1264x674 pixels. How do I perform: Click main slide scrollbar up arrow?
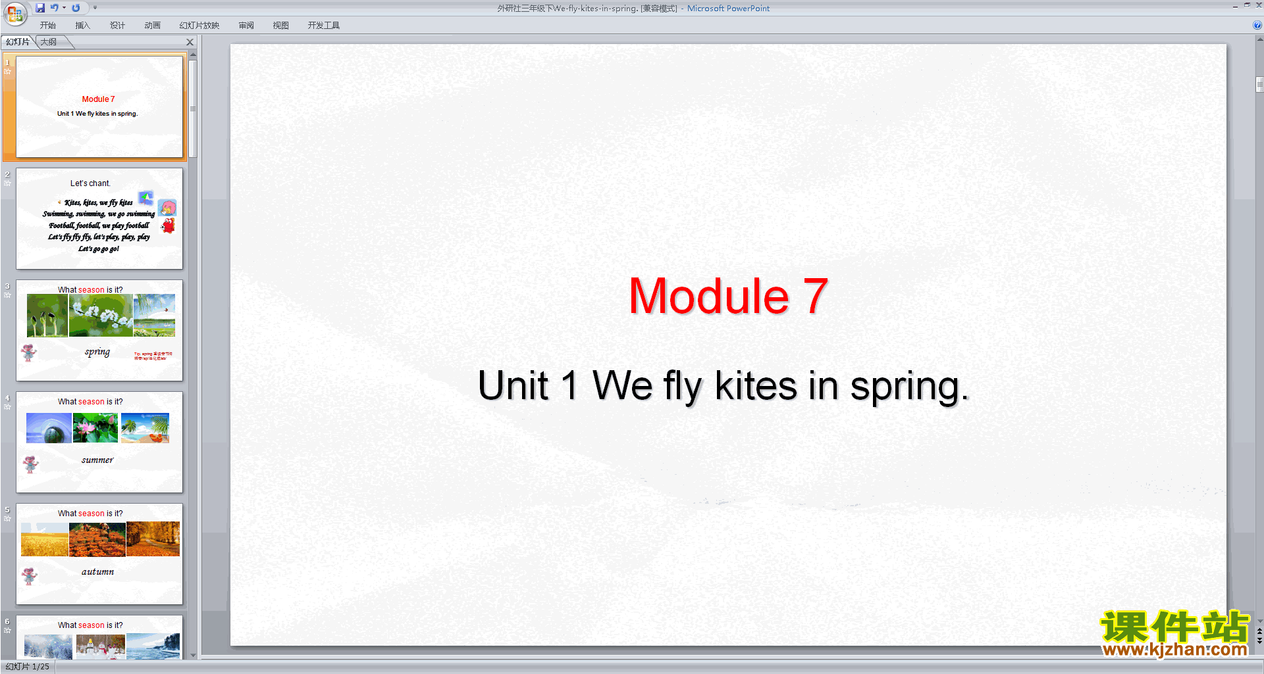point(1259,39)
